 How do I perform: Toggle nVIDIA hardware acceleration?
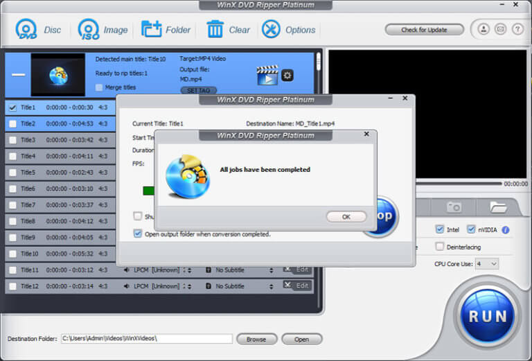click(x=471, y=229)
